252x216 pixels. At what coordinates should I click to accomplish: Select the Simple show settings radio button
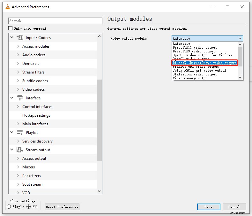[x=9, y=207]
